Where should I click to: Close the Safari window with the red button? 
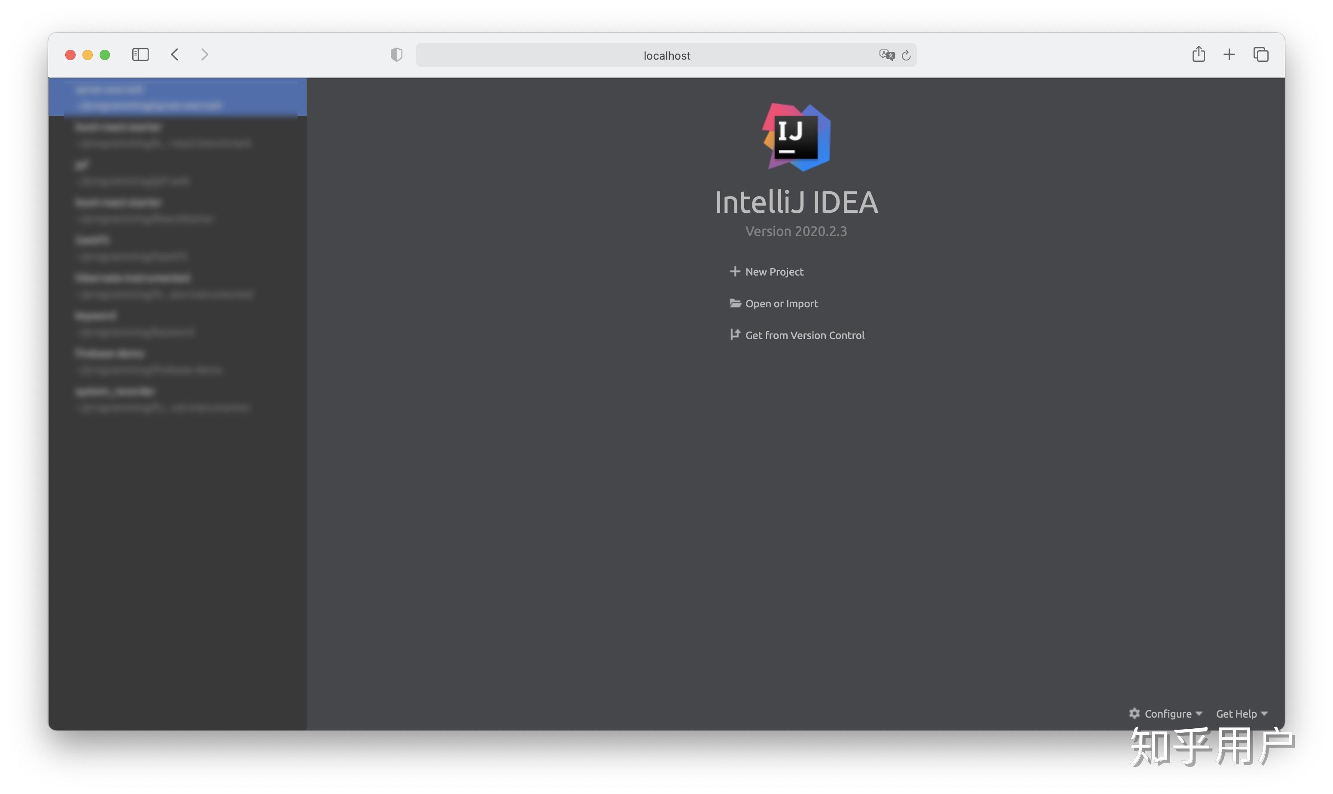pos(70,55)
